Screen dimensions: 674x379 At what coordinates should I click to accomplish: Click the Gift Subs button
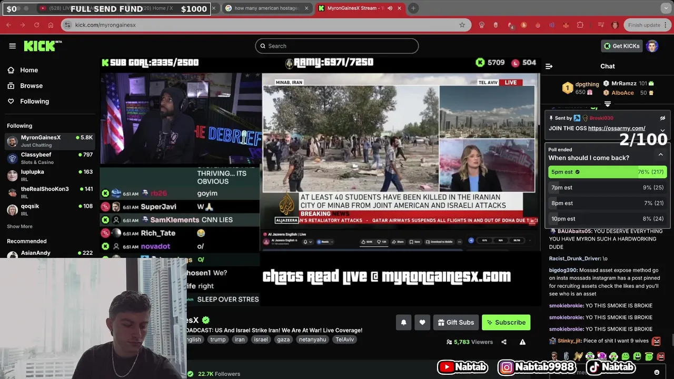(455, 322)
